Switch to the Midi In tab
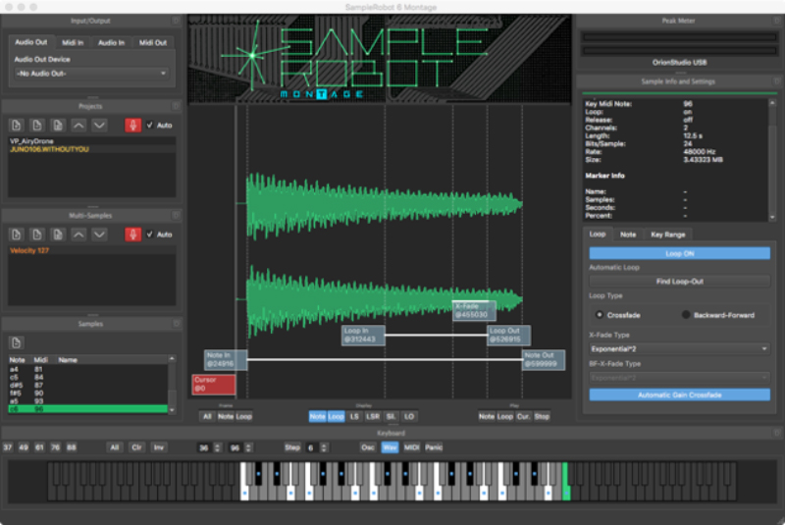This screenshot has width=785, height=525. (73, 42)
